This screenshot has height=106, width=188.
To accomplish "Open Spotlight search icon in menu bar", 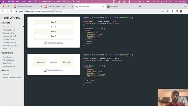I will [x=158, y=1].
